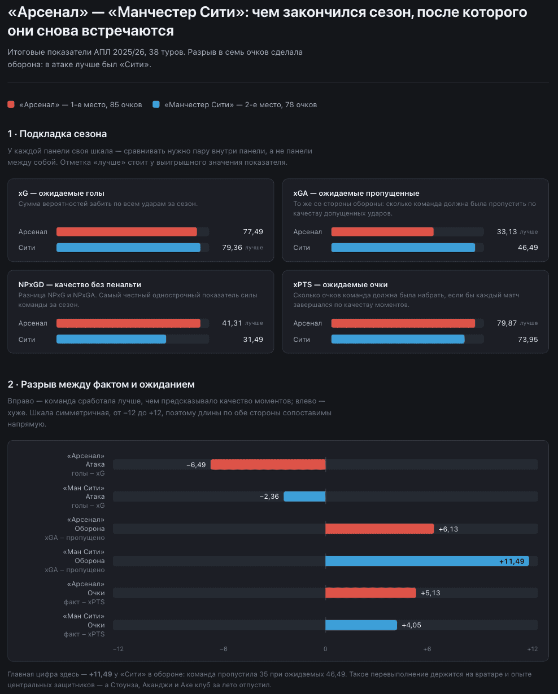Click Arsenal red bar in xG panel

click(127, 232)
